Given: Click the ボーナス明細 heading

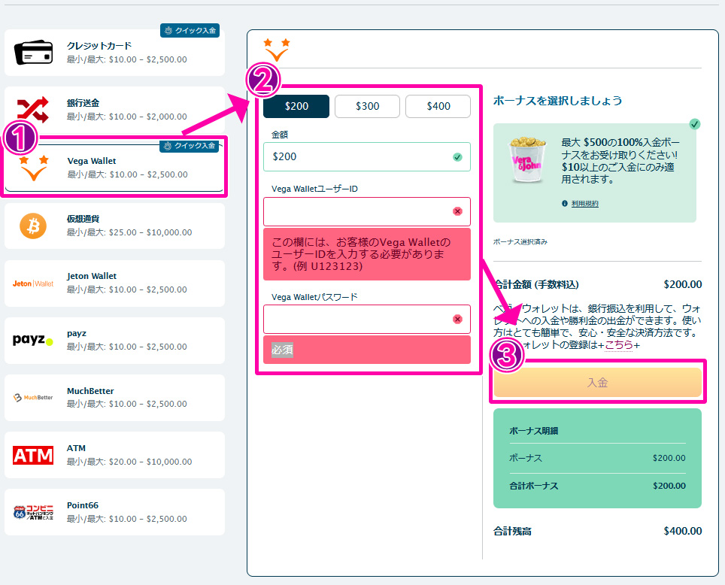Looking at the screenshot, I should [x=533, y=431].
